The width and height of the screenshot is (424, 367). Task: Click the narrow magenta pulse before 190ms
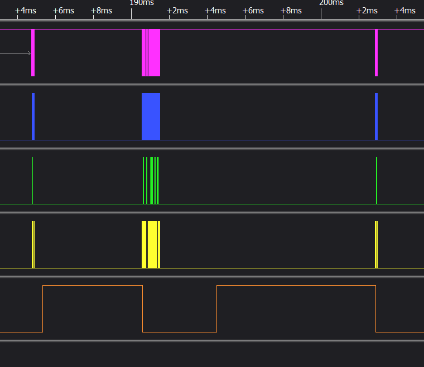pyautogui.click(x=33, y=52)
